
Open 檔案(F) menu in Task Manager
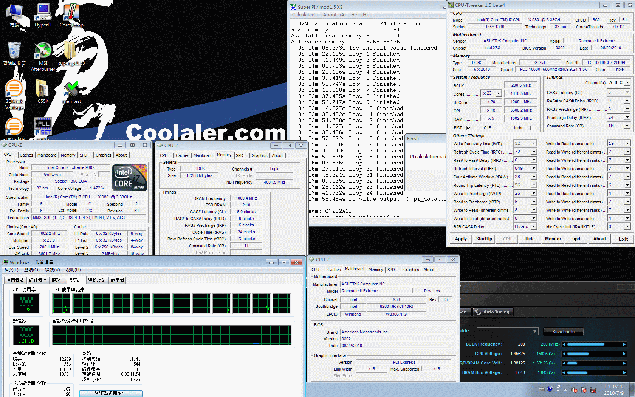(x=11, y=270)
